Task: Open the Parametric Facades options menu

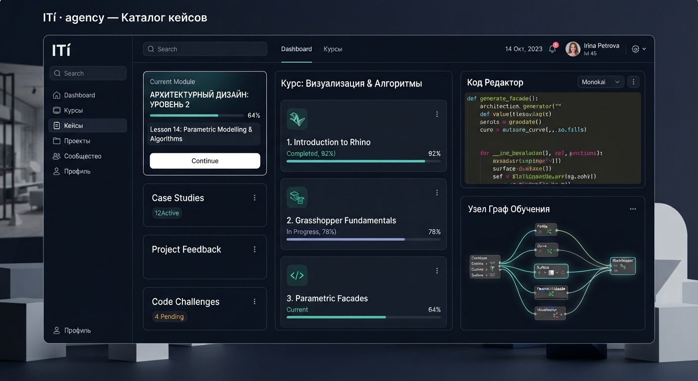Action: point(437,271)
